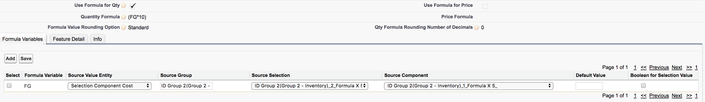This screenshot has width=705, height=102.
Task: Enable Boolean for Selection Value checkbox
Action: tap(643, 86)
